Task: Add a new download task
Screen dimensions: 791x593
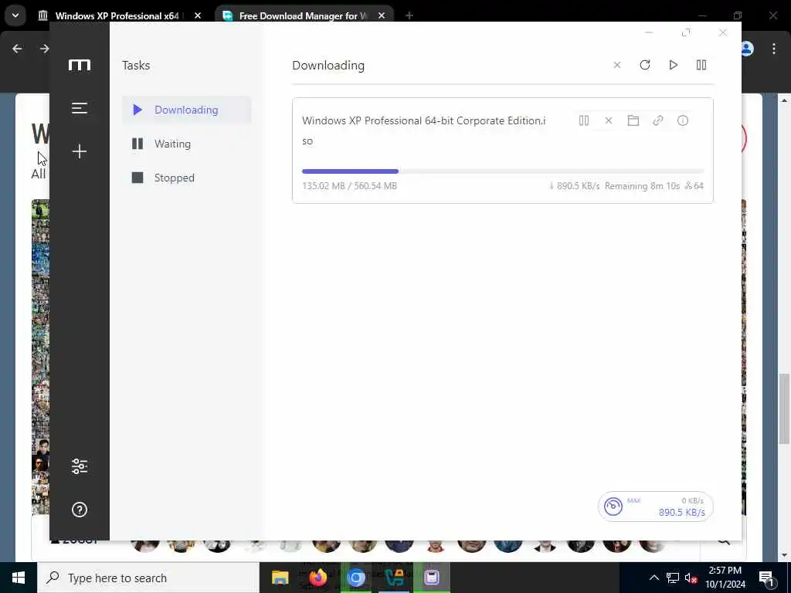Action: (x=80, y=151)
